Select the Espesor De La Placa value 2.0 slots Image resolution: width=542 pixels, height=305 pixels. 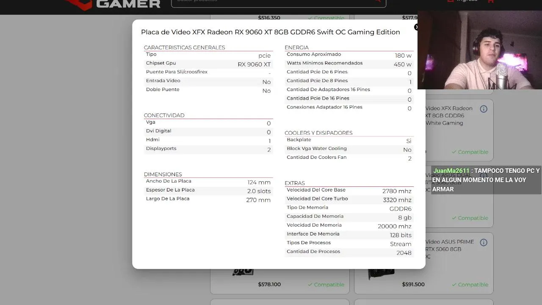(259, 191)
